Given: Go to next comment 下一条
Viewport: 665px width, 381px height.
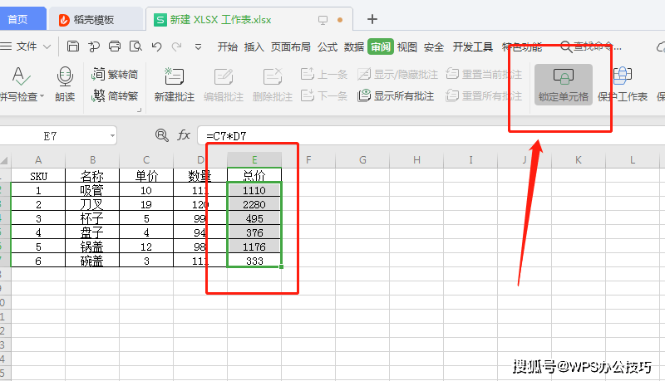Looking at the screenshot, I should pos(324,96).
